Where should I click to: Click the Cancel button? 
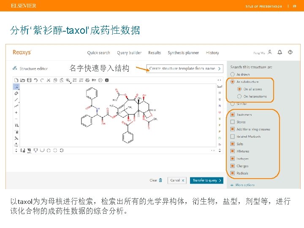coord(177,180)
